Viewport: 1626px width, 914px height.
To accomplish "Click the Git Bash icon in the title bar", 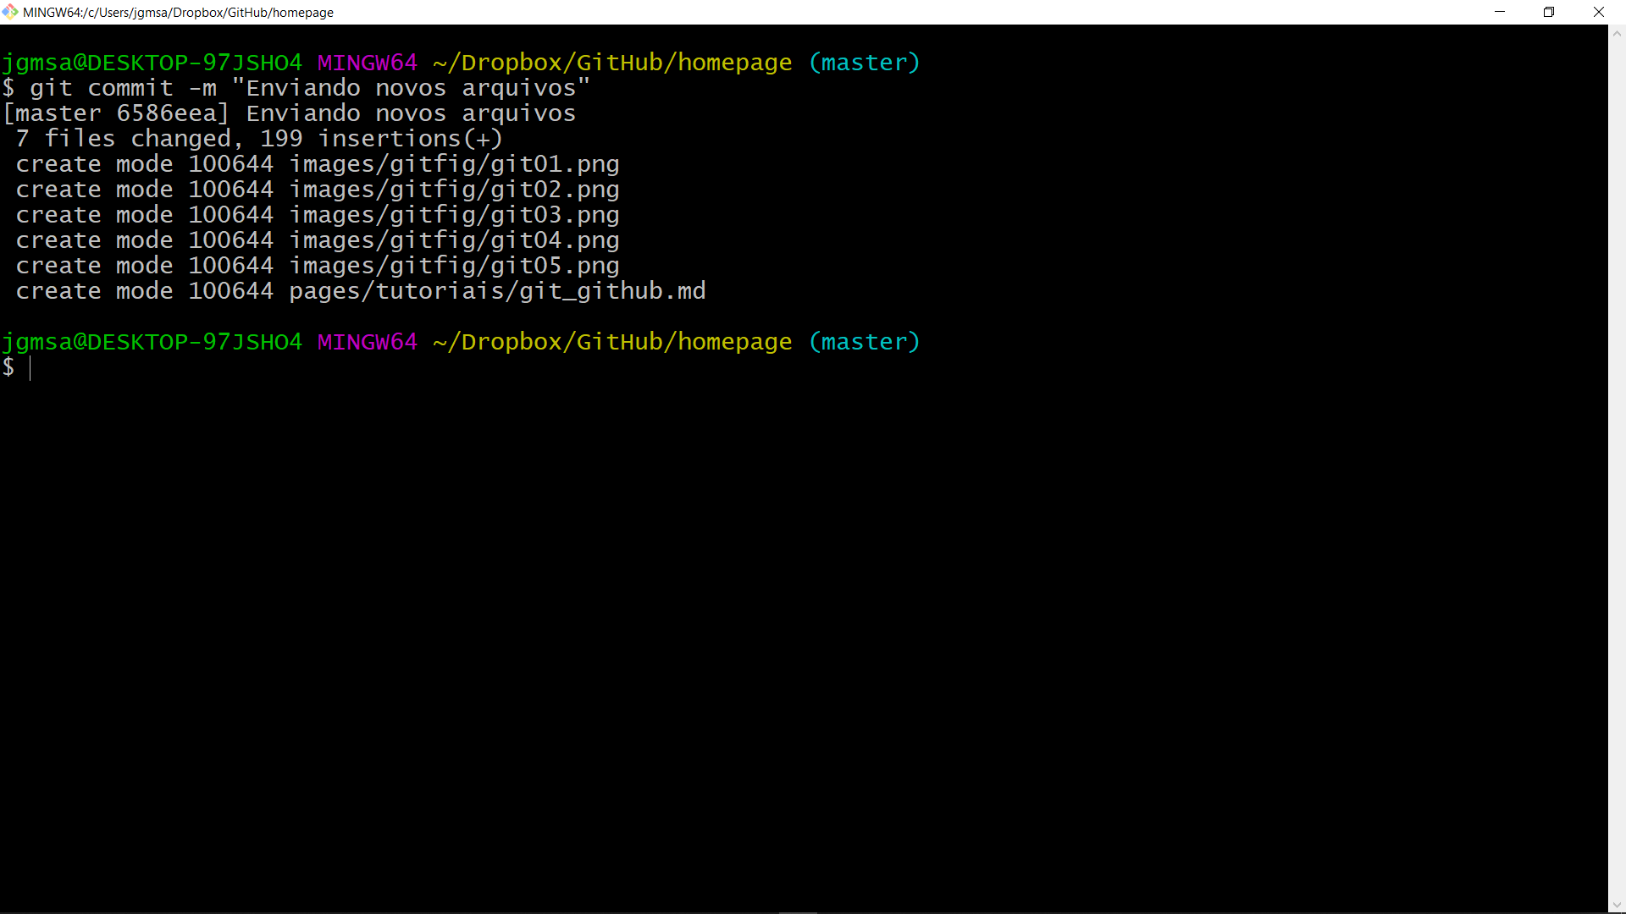I will point(10,12).
